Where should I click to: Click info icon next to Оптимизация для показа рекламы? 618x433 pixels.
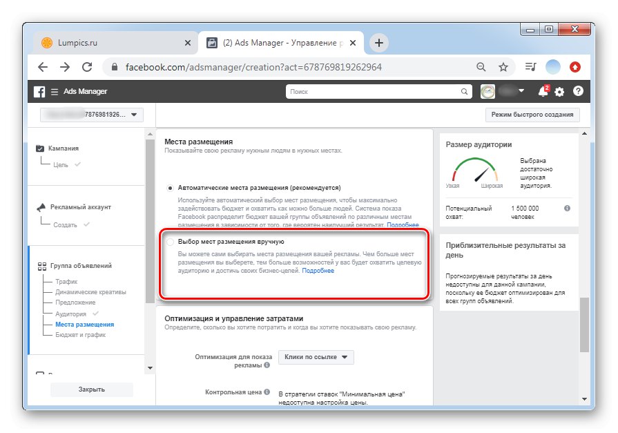pos(267,365)
